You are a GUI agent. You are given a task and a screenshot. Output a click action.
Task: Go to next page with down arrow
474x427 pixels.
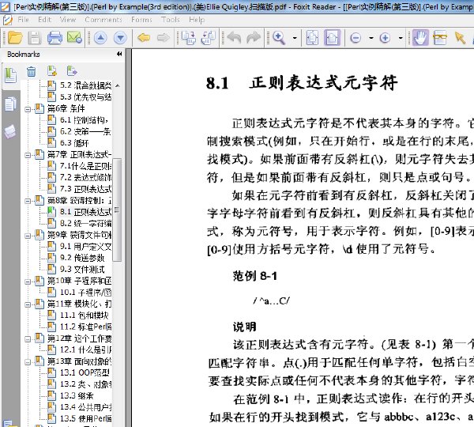(x=120, y=38)
